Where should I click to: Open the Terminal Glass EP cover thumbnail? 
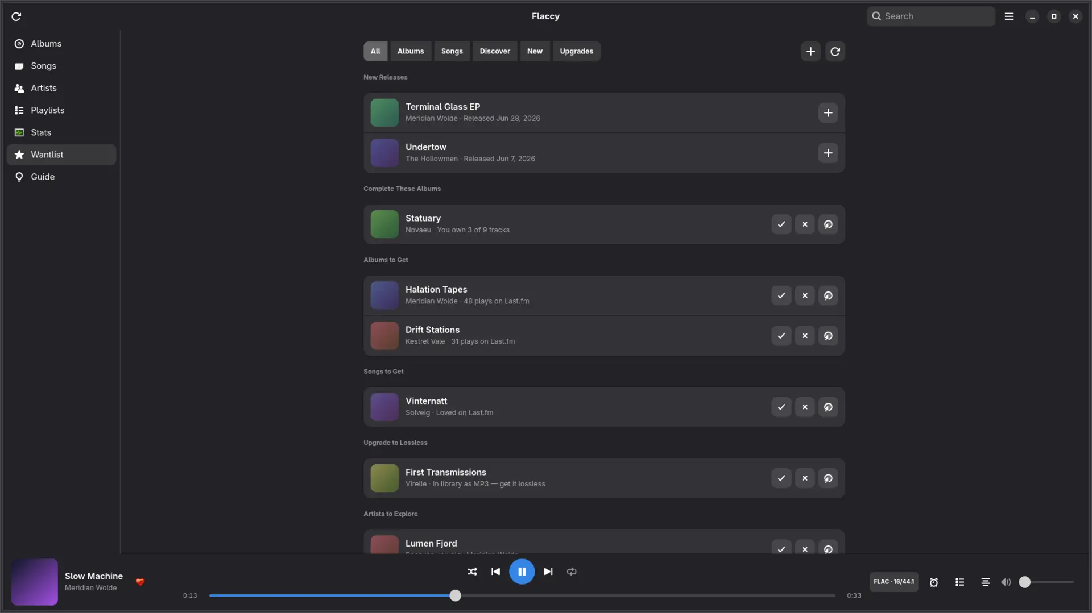pyautogui.click(x=384, y=113)
